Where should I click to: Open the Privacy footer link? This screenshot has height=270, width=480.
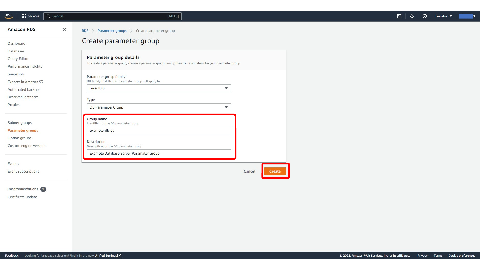(422, 256)
